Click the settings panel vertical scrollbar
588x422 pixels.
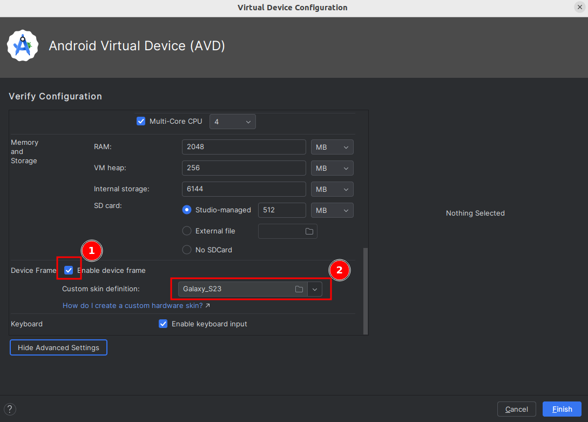click(366, 291)
